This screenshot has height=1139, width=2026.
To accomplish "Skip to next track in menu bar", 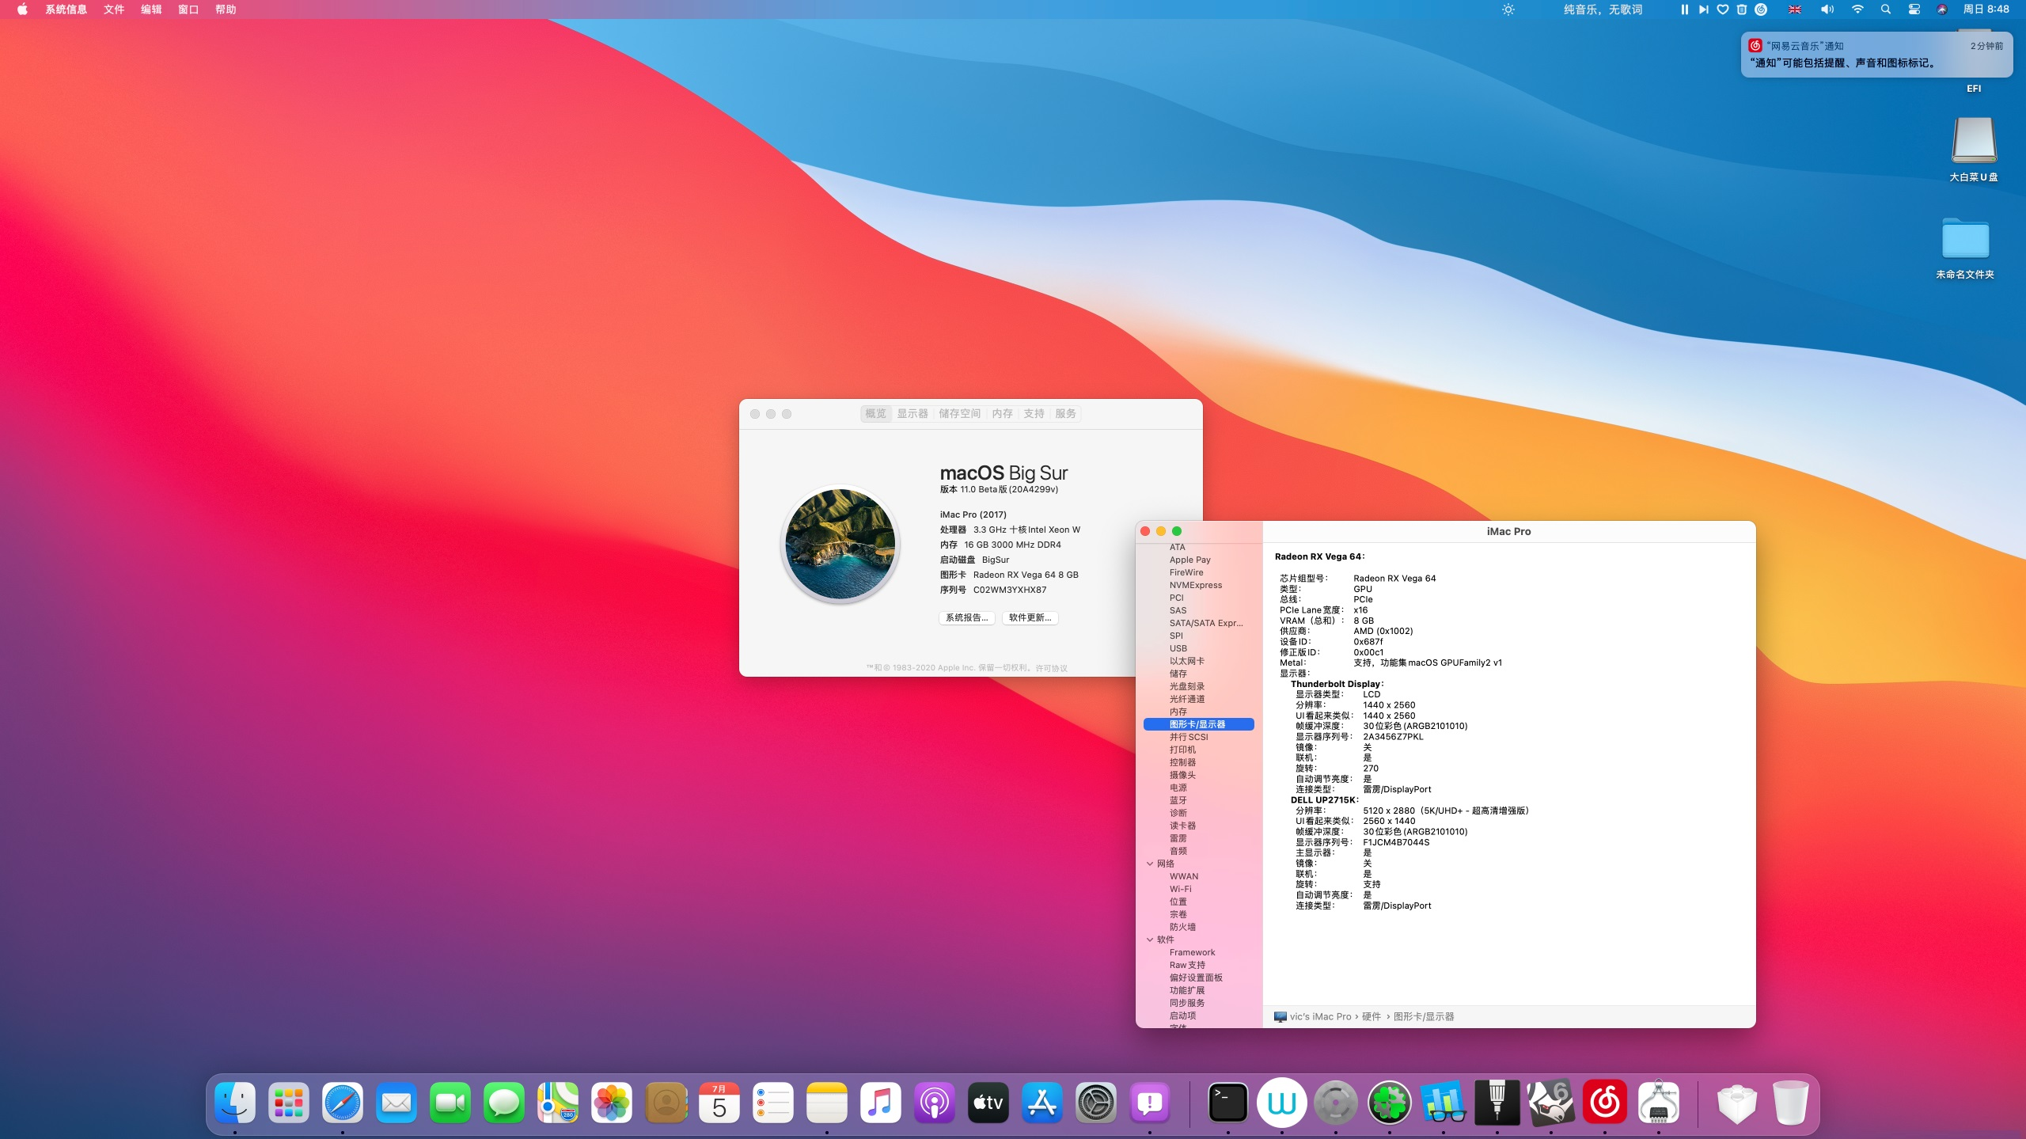I will (x=1703, y=9).
